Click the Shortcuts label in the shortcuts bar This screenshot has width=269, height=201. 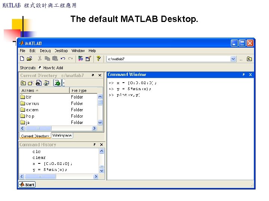click(28, 68)
